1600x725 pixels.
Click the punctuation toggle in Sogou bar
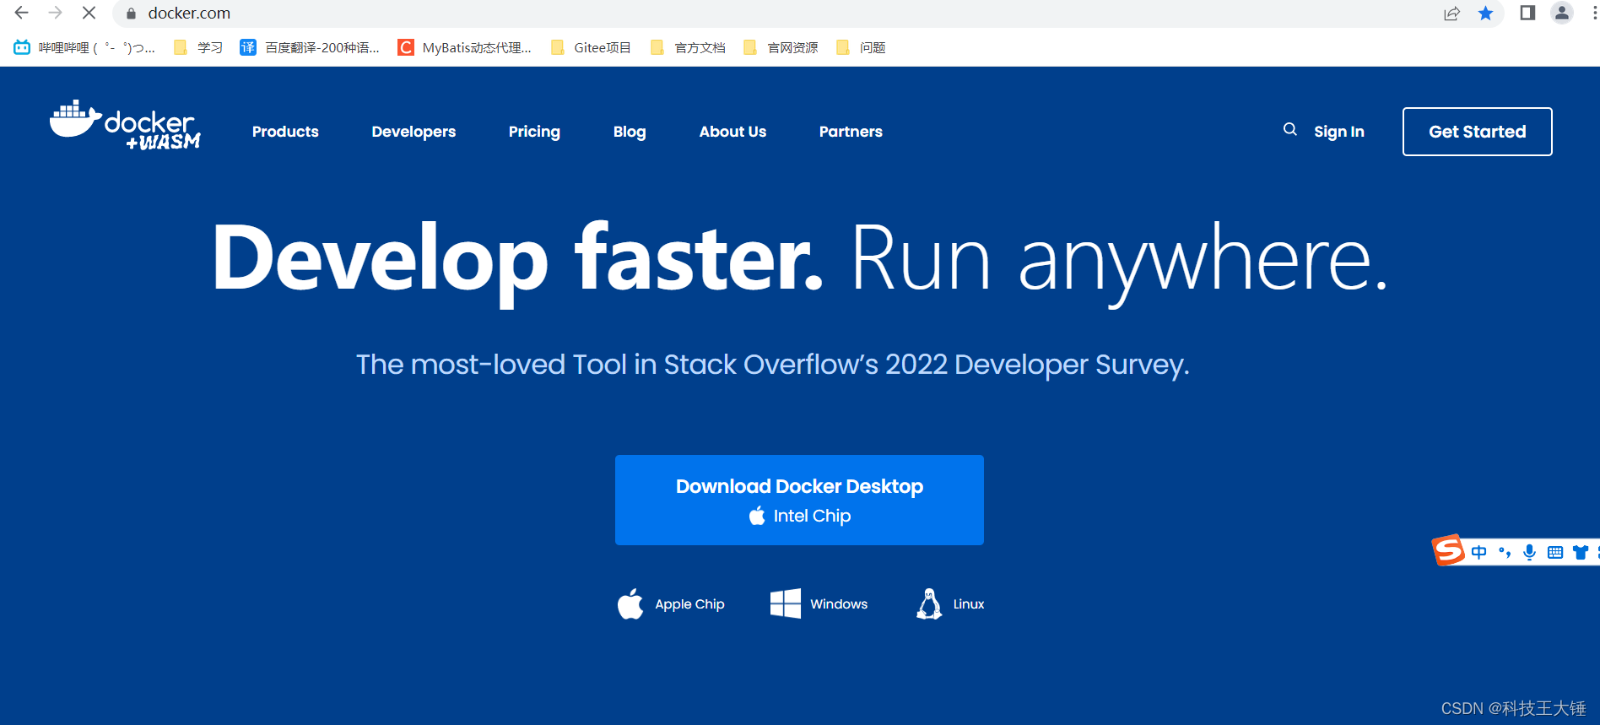(x=1505, y=552)
